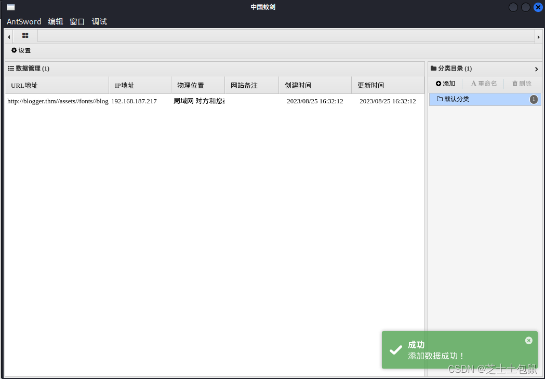Screen dimensions: 545x379
Task: Collapse the 分类目录 panel with chevron
Action: click(x=536, y=69)
